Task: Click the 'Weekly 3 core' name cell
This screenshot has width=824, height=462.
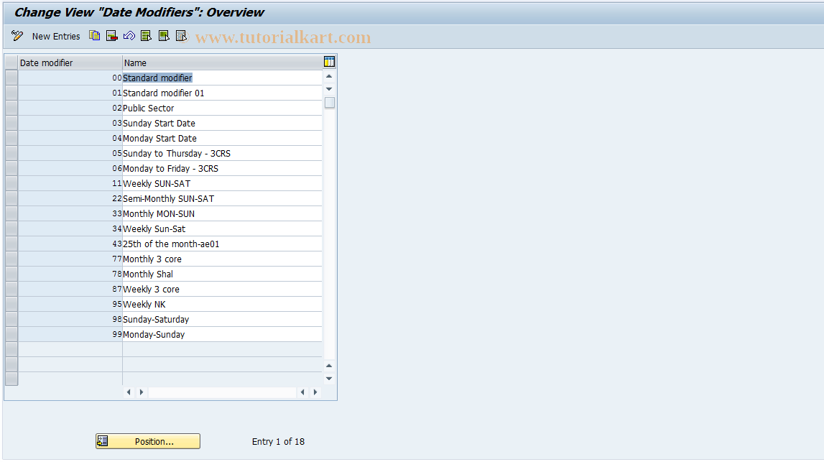Action: 222,289
